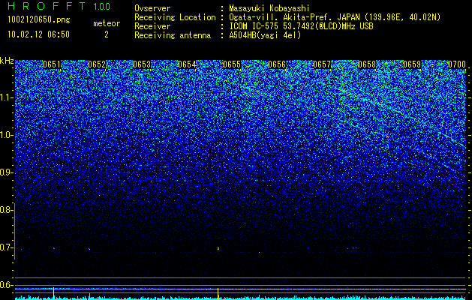This screenshot has width=472, height=300.
Task: Click the meteor label
Action: pyautogui.click(x=107, y=23)
